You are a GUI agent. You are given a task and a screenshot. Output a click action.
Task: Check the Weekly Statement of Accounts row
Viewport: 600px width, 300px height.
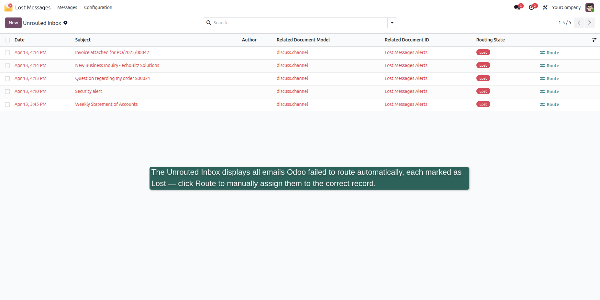(7, 105)
